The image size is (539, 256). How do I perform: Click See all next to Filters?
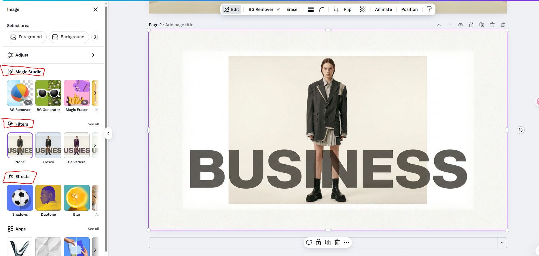pos(93,124)
